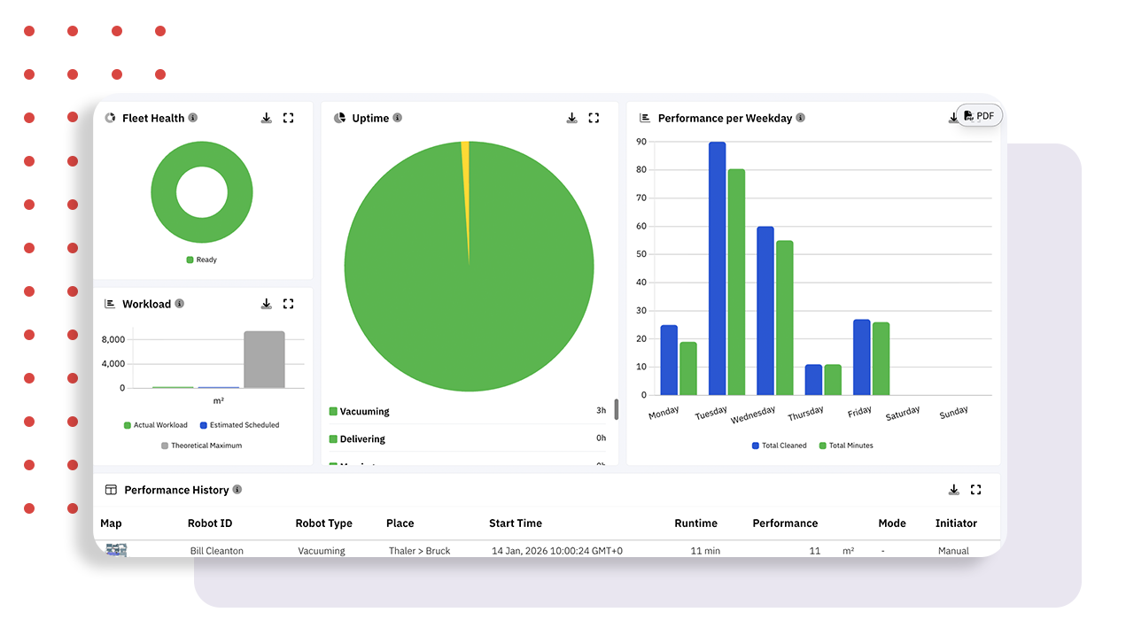Click the Uptime legend scrollbar
1126x620 pixels.
617,409
